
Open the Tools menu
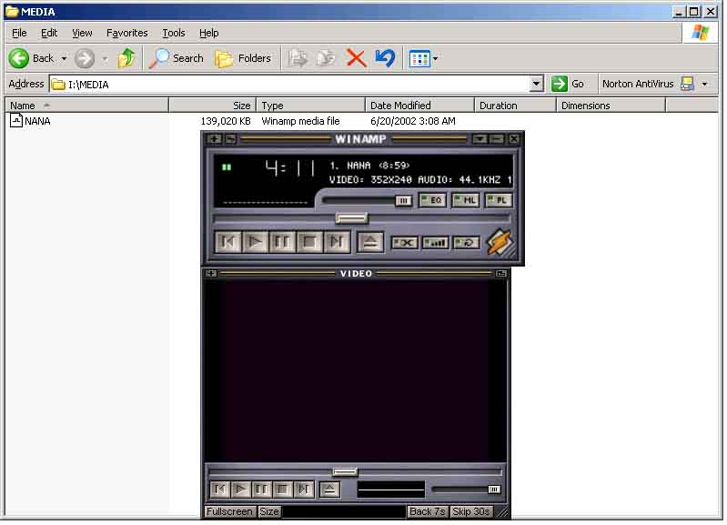click(x=174, y=33)
